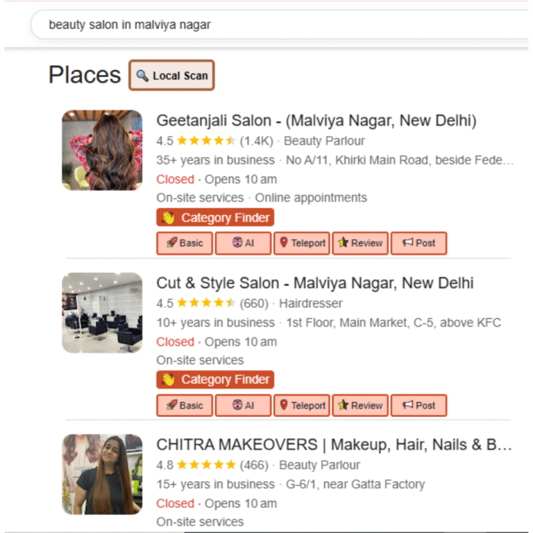Open the Geetanjali Salon listing title

[x=316, y=121]
